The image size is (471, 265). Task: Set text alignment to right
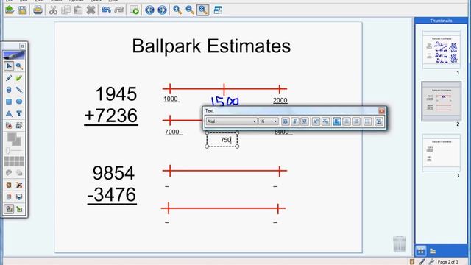(x=356, y=121)
